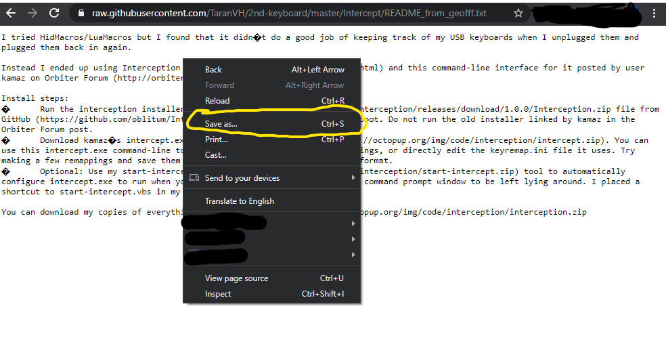Image resolution: width=666 pixels, height=340 pixels.
Task: Open Send to your devices submenu
Action: [272, 177]
